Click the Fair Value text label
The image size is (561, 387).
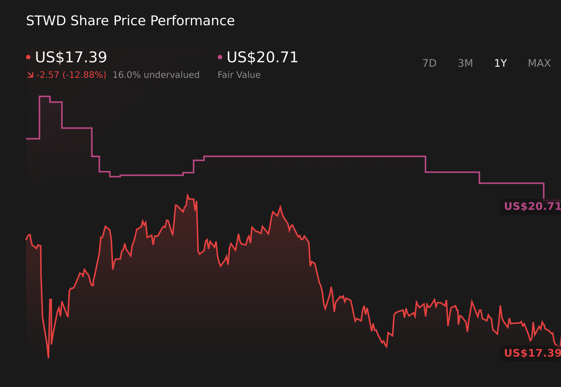coord(239,75)
